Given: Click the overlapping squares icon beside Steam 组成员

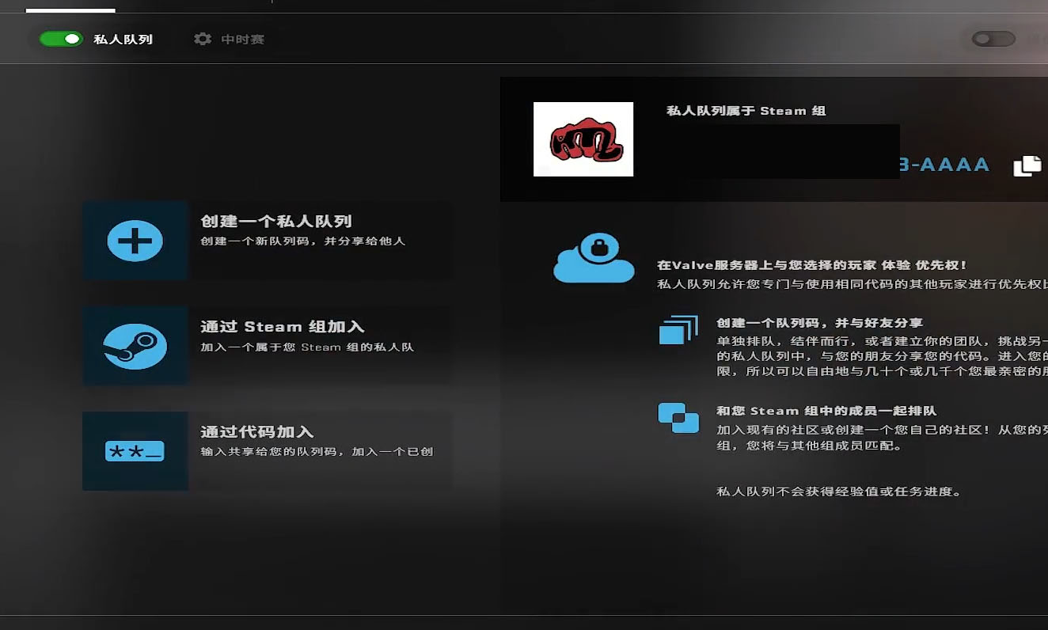Looking at the screenshot, I should point(678,418).
